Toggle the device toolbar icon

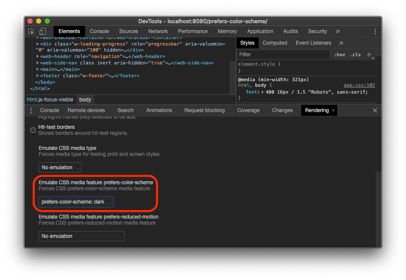(42, 31)
